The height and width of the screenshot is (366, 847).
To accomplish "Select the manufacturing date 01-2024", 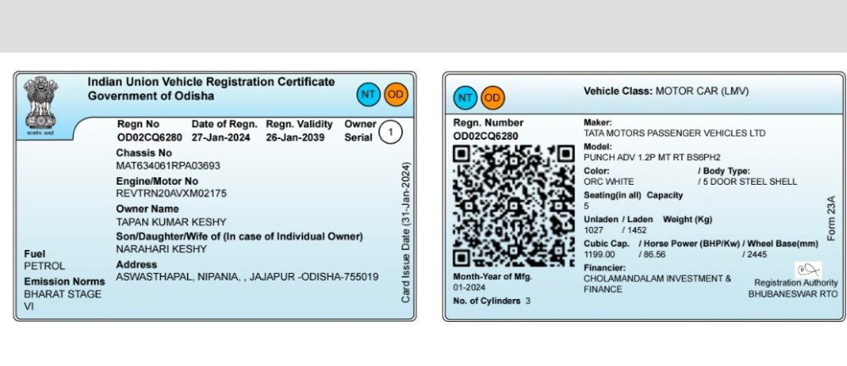I will (x=469, y=287).
